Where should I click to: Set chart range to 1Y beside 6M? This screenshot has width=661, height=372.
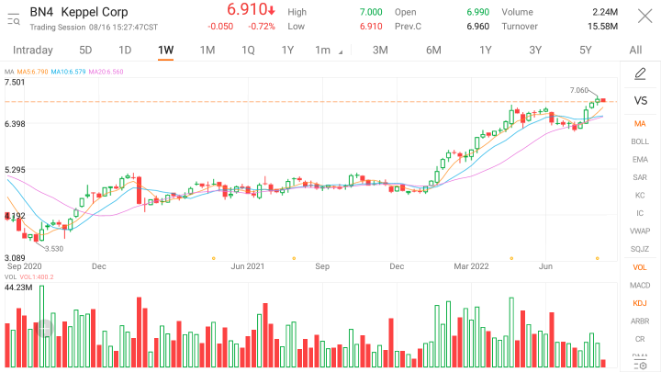[x=486, y=51]
